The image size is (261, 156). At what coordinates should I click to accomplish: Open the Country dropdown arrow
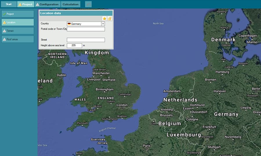pyautogui.click(x=103, y=24)
